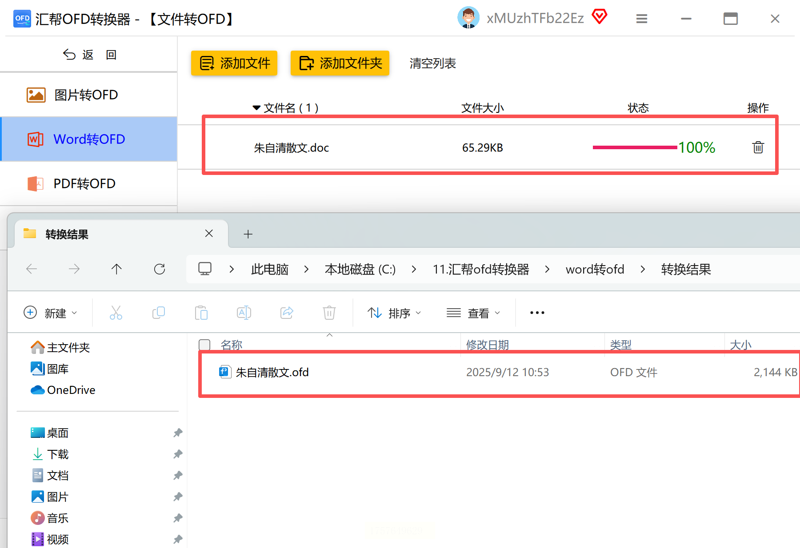
Task: Click 清空列表 to clear the list
Action: [432, 64]
